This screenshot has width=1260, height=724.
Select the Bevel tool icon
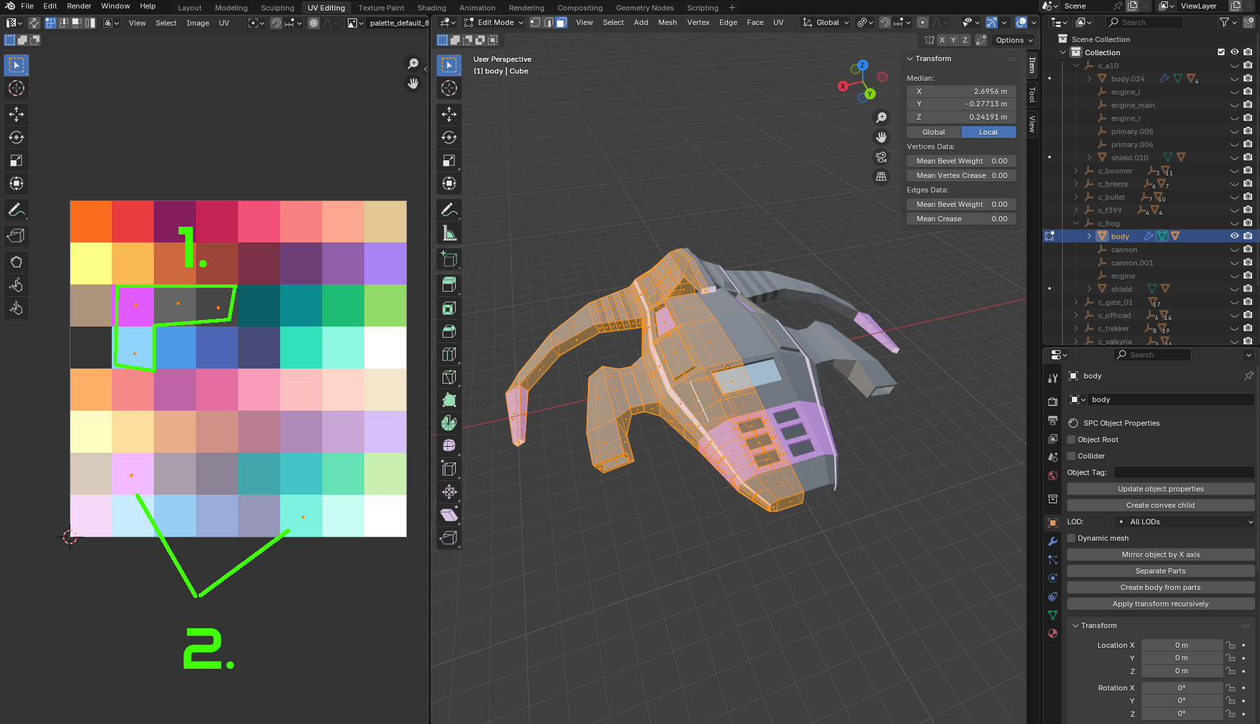(449, 331)
